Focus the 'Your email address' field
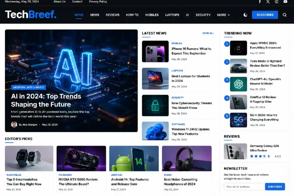This screenshot has height=196, width=294. tap(243, 187)
